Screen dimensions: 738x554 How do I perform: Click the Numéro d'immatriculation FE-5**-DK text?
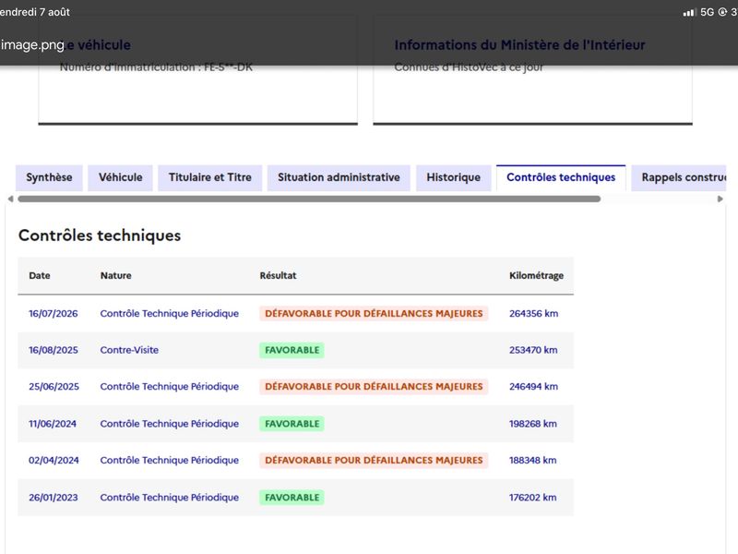156,66
